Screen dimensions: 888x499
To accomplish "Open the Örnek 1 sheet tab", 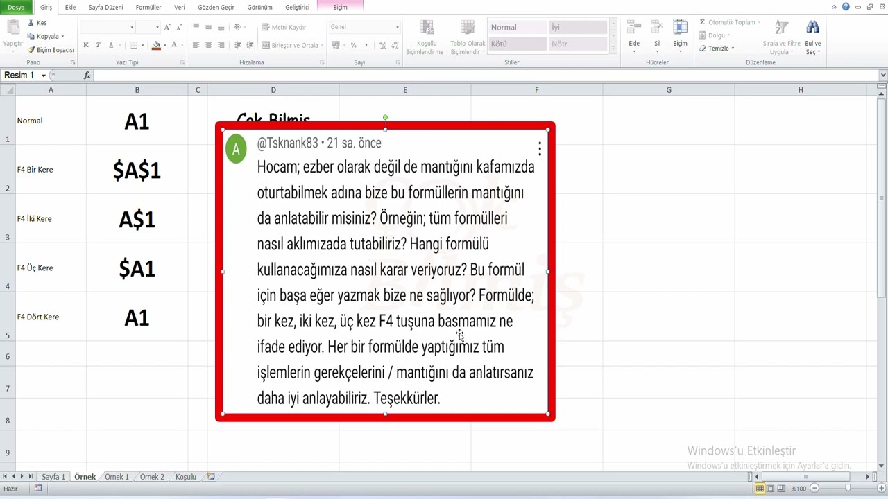I will pos(117,477).
